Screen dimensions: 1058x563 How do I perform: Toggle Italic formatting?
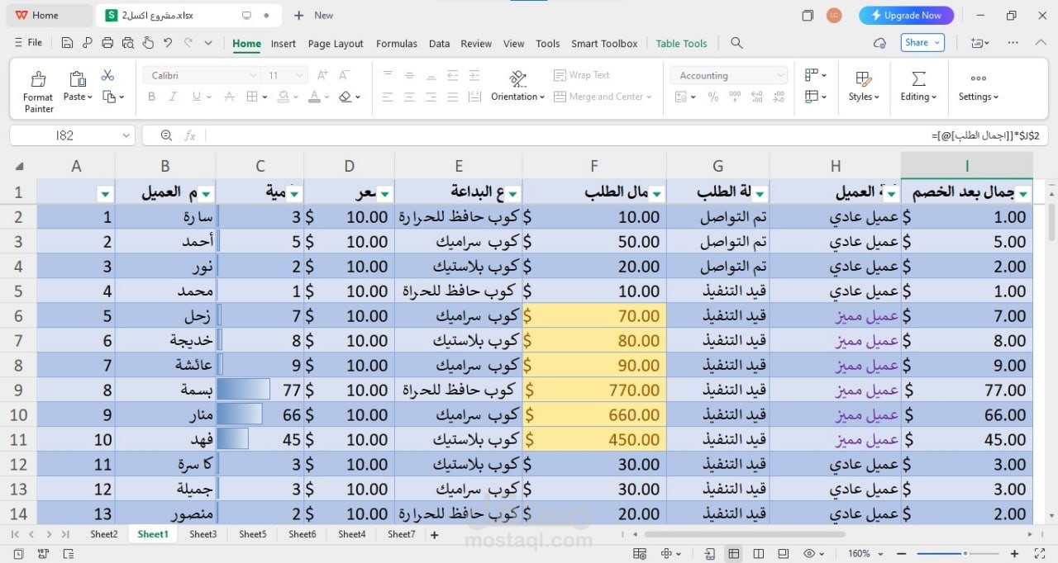click(173, 97)
